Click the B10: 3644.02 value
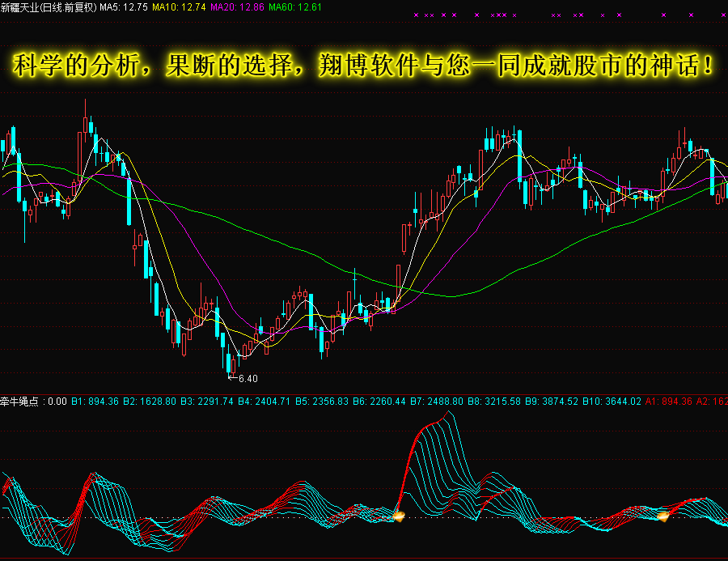Screen dimensions: 728x561 coord(612,401)
